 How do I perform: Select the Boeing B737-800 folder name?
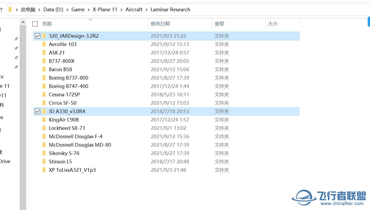tap(69, 78)
